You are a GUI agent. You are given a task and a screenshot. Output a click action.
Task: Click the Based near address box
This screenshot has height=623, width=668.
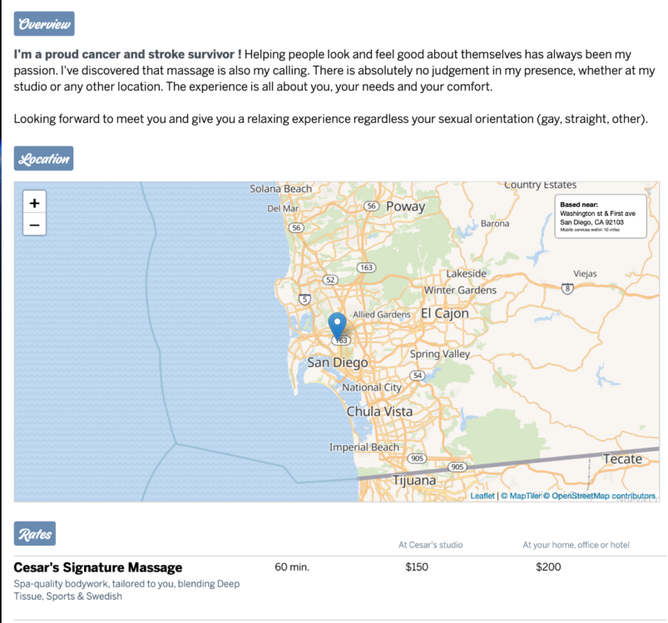click(x=600, y=216)
